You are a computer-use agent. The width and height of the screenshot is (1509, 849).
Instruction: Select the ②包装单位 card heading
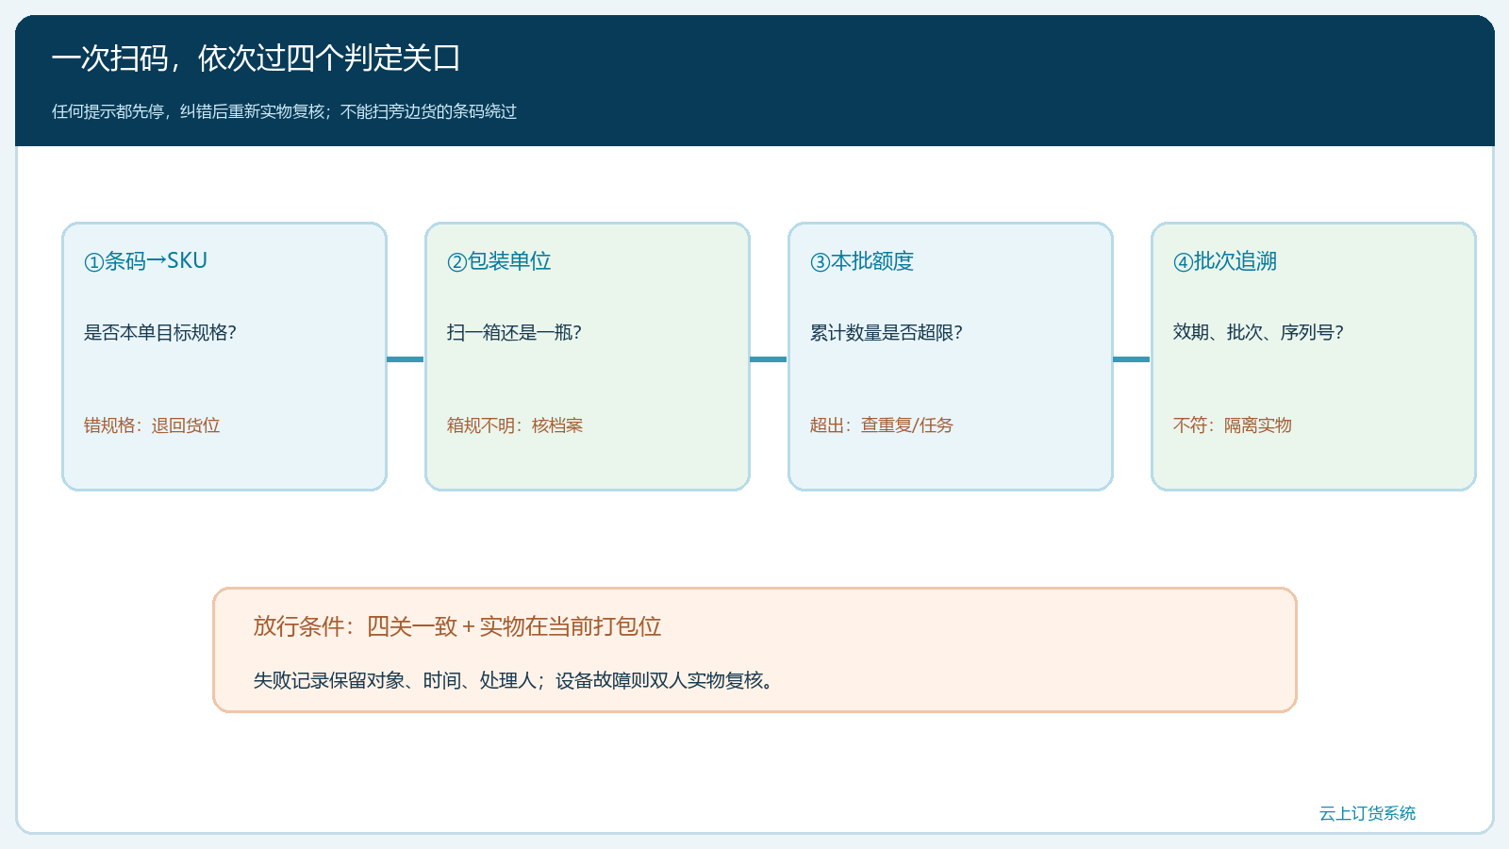(499, 261)
